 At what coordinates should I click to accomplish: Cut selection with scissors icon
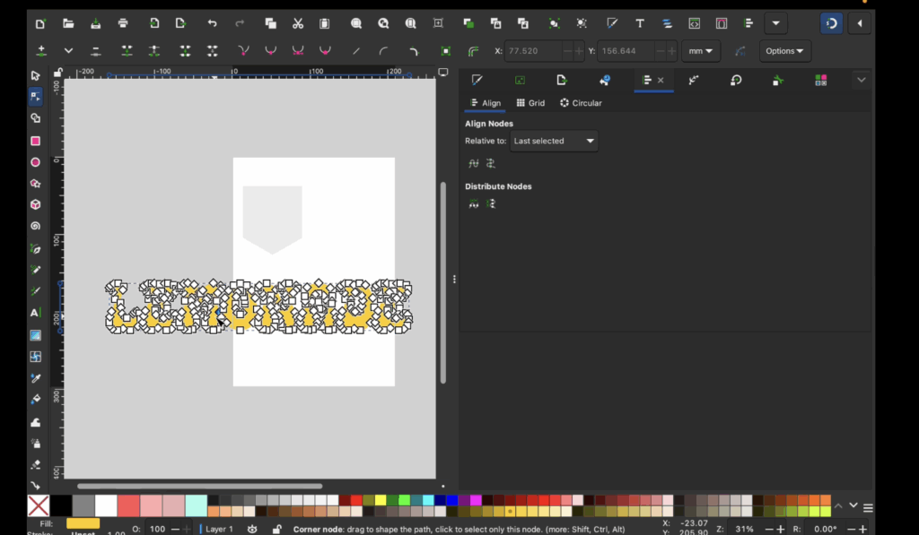(298, 23)
